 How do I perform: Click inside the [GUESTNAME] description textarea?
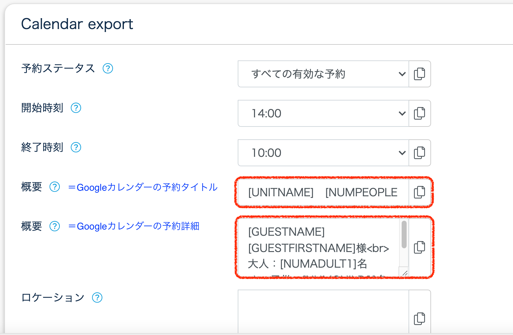[317, 247]
